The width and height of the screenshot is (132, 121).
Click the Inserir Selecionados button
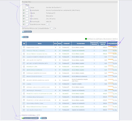(30, 118)
